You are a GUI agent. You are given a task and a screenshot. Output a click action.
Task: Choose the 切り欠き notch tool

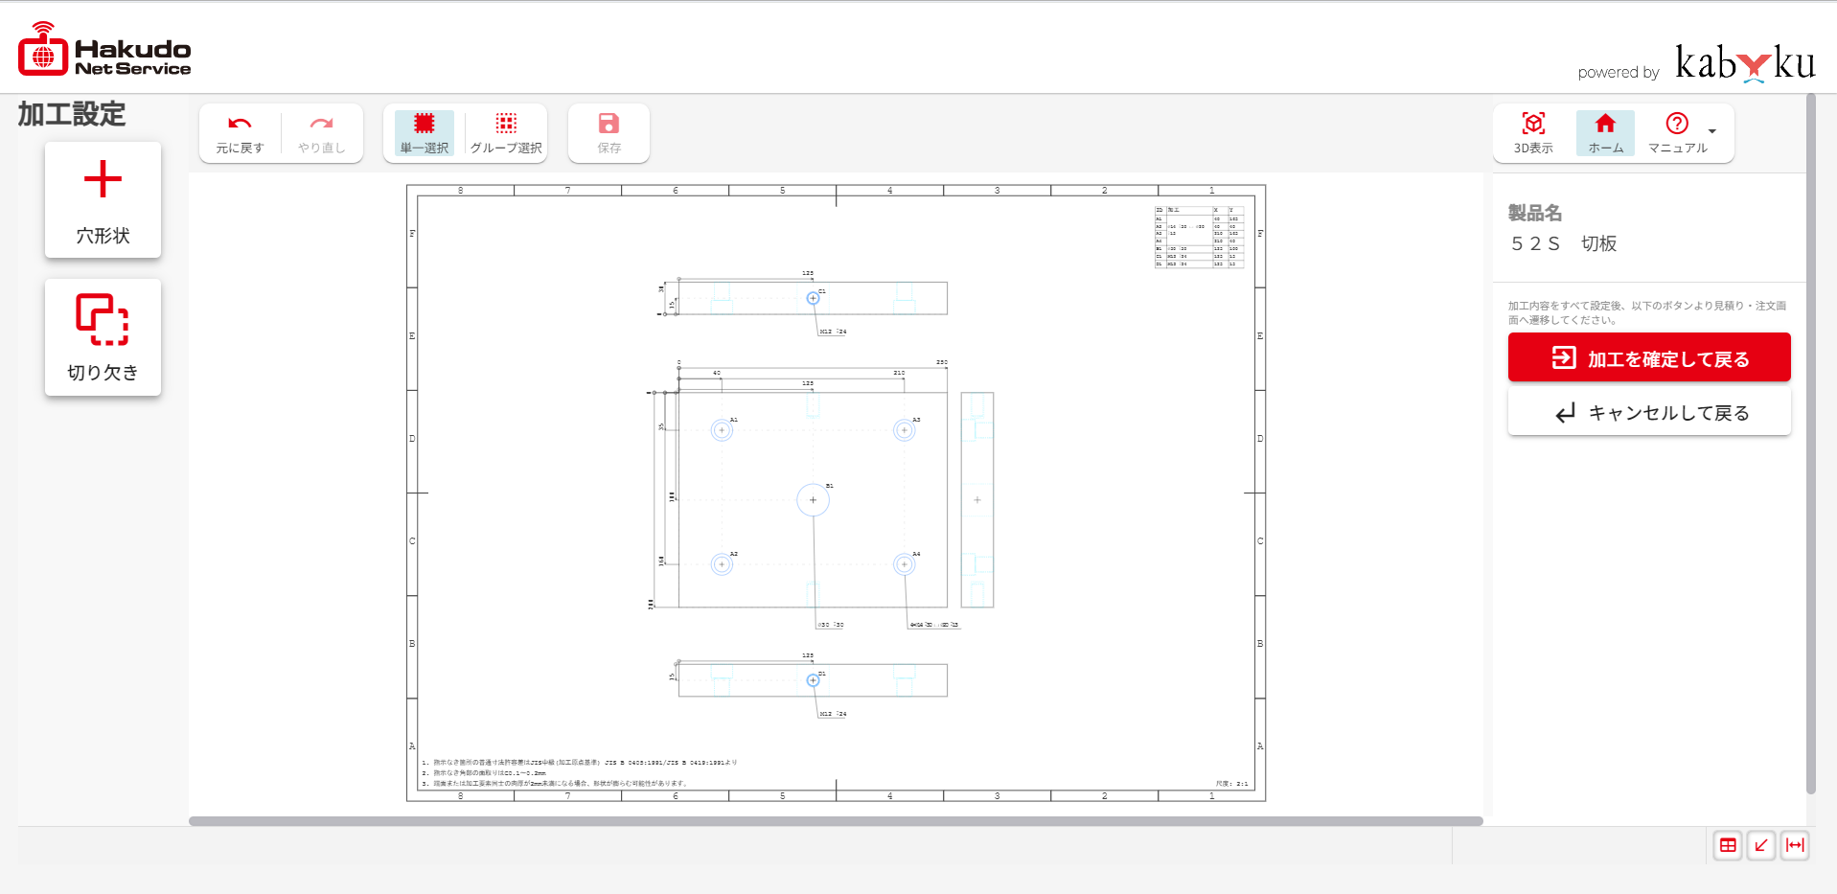(x=103, y=337)
